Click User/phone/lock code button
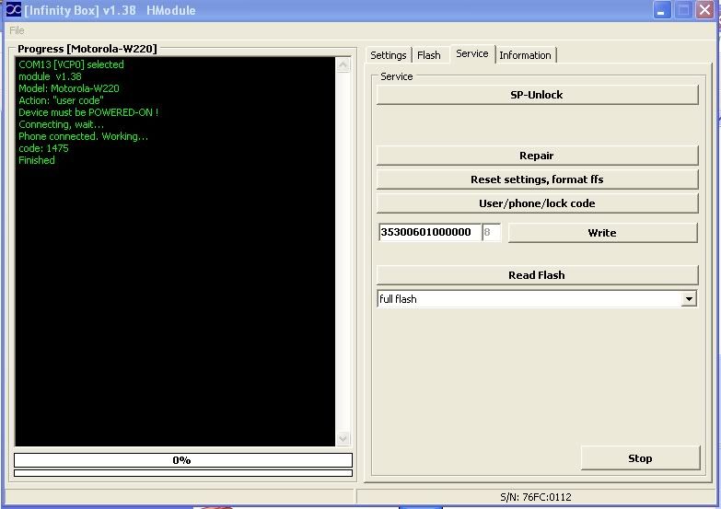The image size is (721, 509). pos(537,203)
